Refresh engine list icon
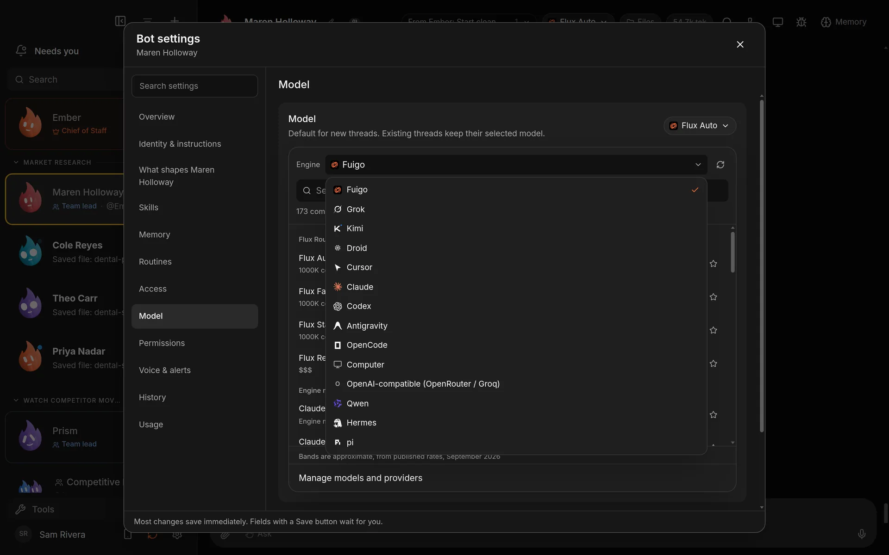 point(720,165)
